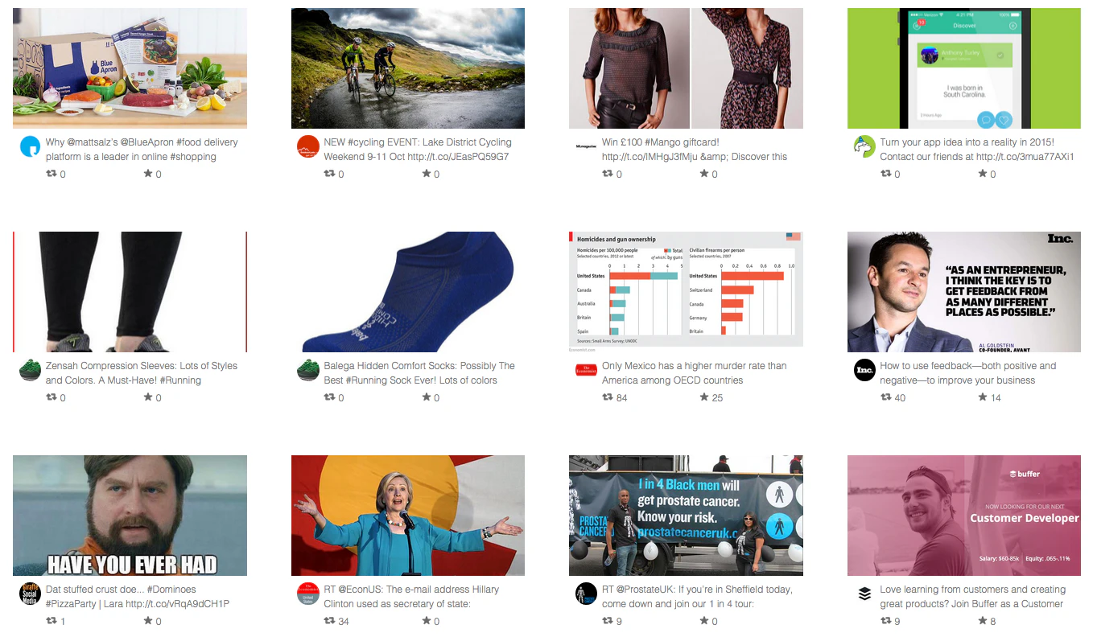This screenshot has height=637, width=1097.
Task: Open the Buffer Customer Developer banner image
Action: (x=964, y=516)
